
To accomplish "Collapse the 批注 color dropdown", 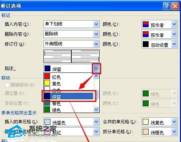I will point(96,68).
